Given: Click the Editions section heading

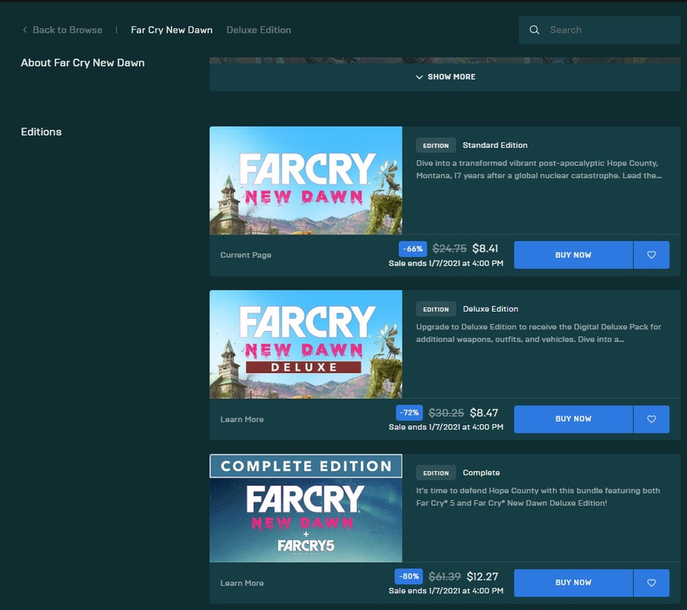Looking at the screenshot, I should point(41,132).
